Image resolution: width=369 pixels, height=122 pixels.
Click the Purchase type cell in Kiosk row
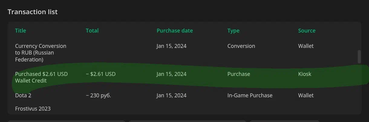(x=239, y=74)
